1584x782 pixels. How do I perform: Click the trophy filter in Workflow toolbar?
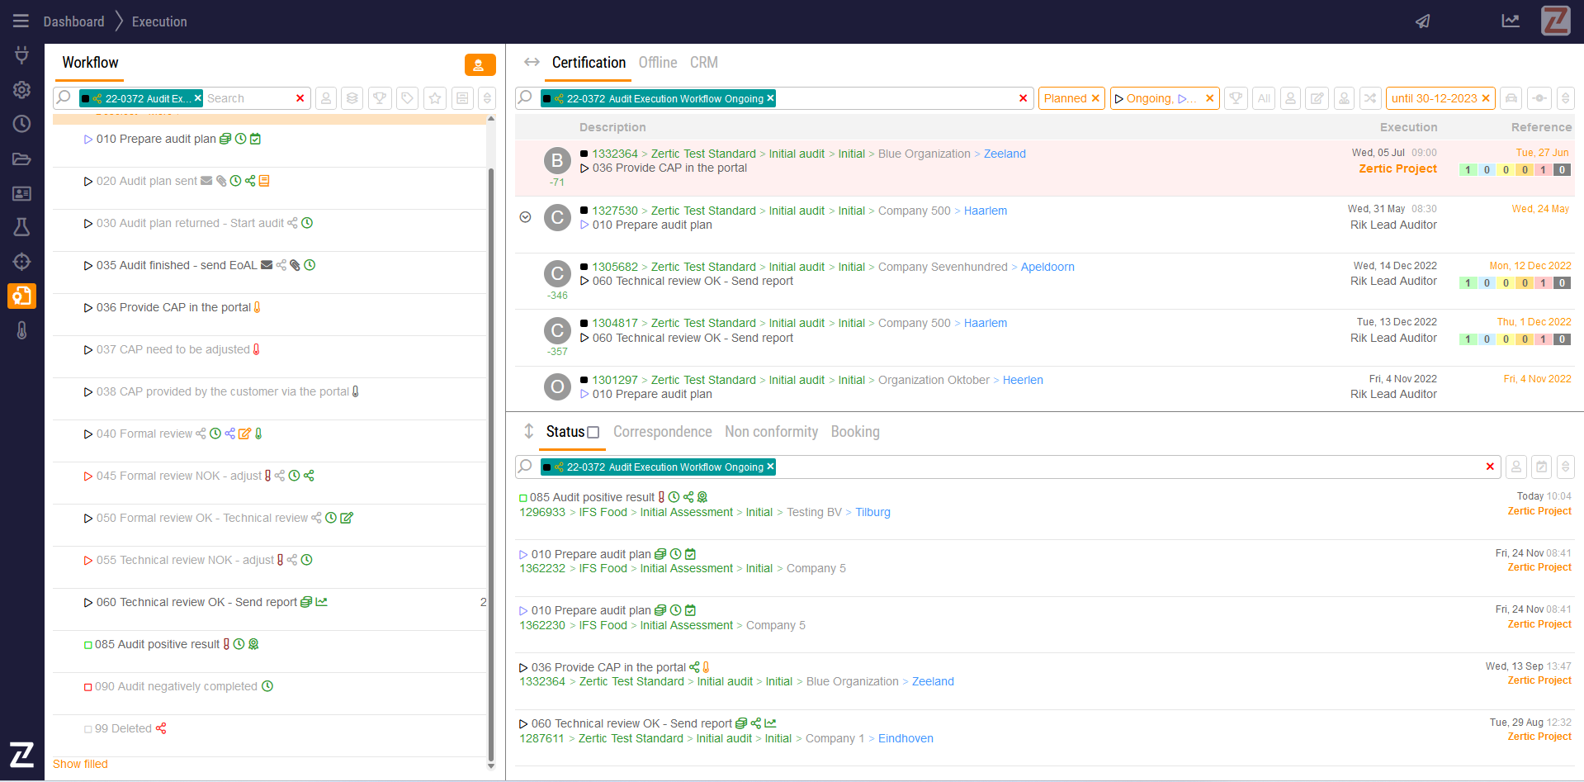click(x=380, y=98)
